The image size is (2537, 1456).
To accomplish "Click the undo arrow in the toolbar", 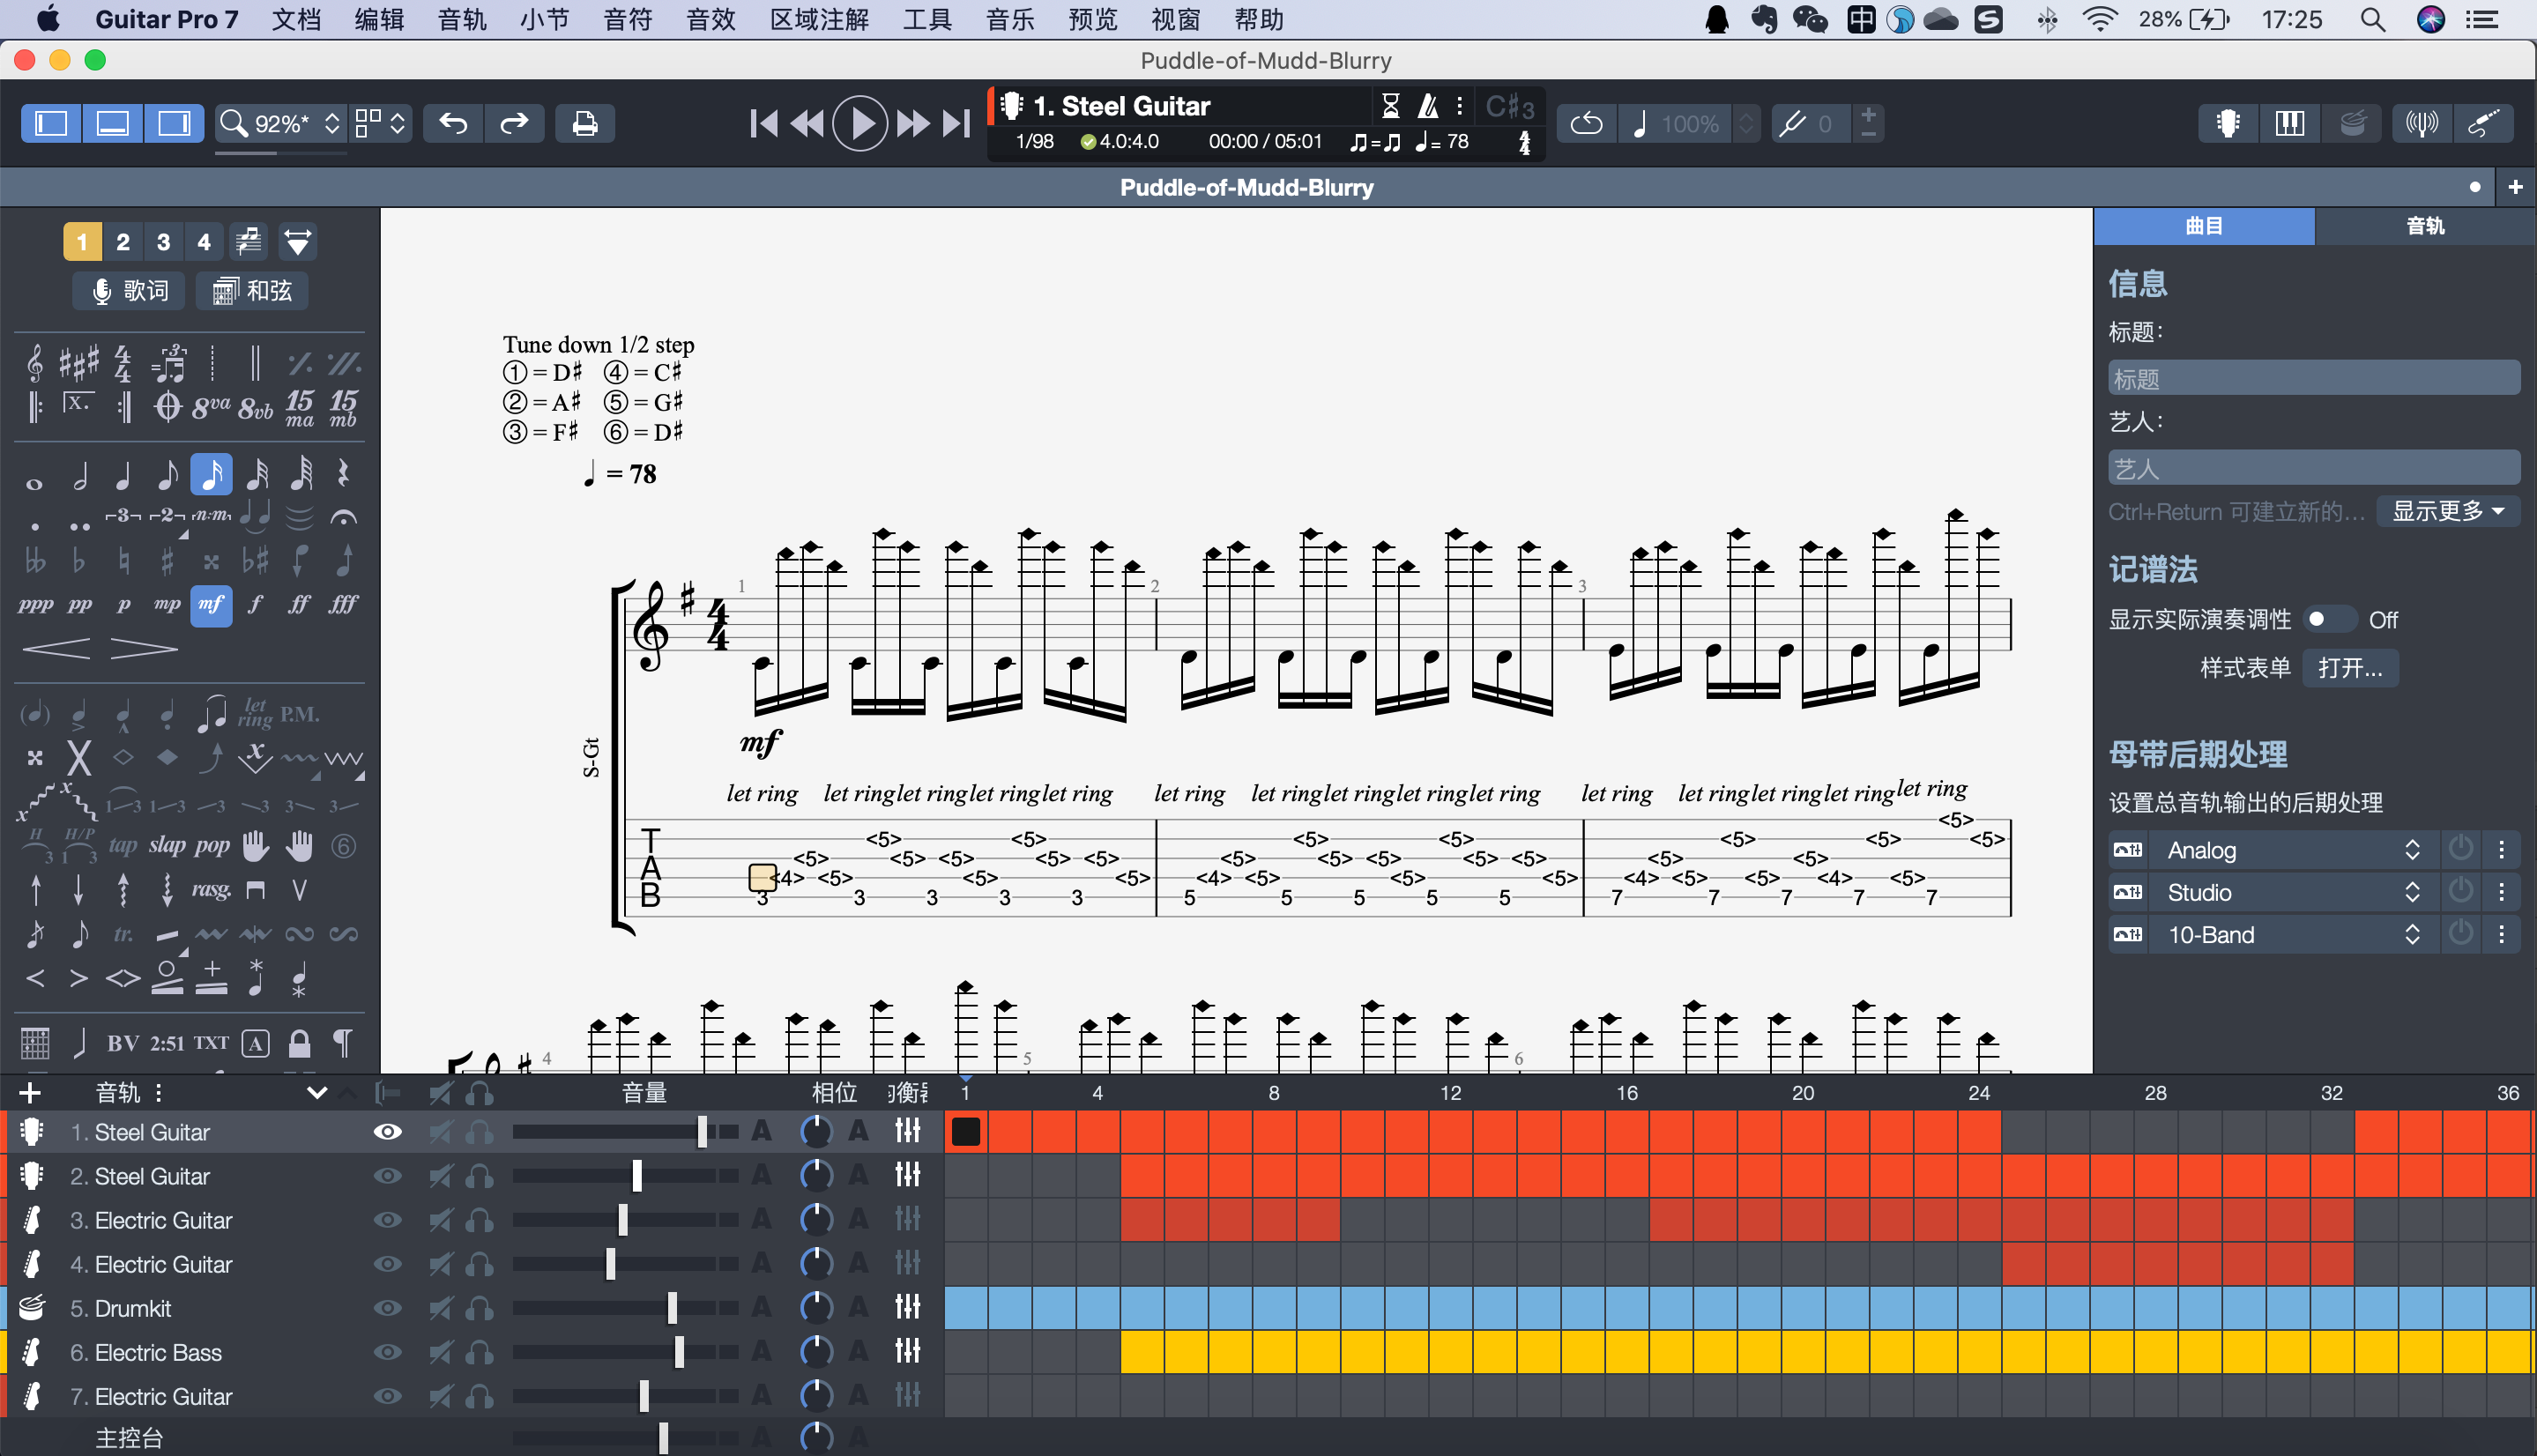I will (x=453, y=123).
